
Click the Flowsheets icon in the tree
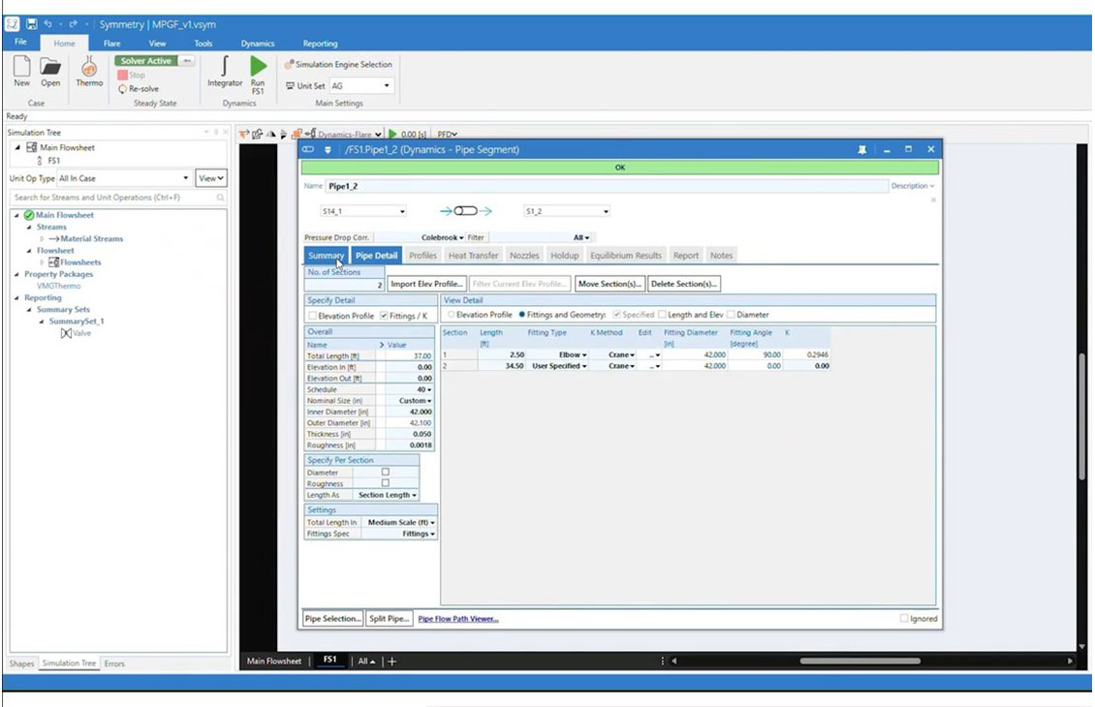click(x=53, y=262)
